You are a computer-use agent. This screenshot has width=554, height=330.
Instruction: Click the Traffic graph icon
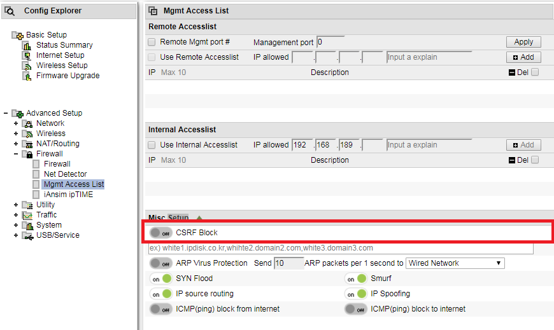27,216
